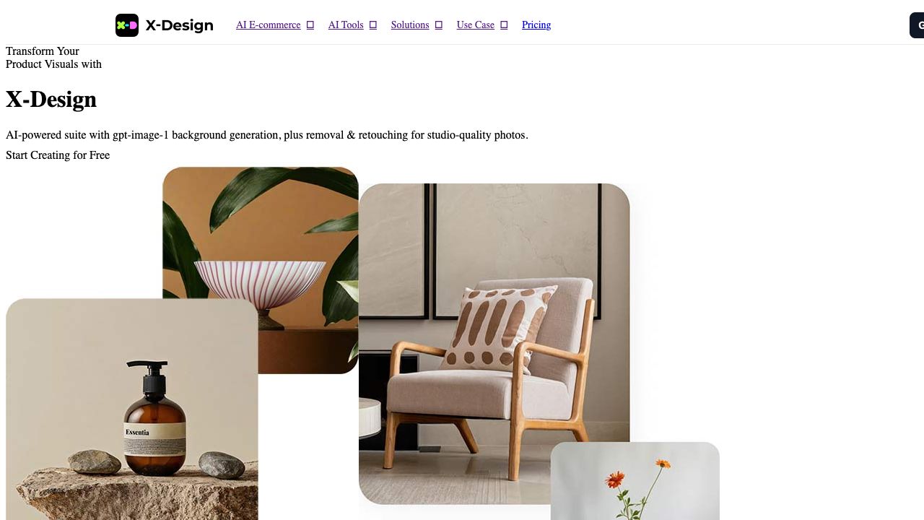Open the Use Case dropdown arrow
The height and width of the screenshot is (520, 924).
pyautogui.click(x=504, y=25)
